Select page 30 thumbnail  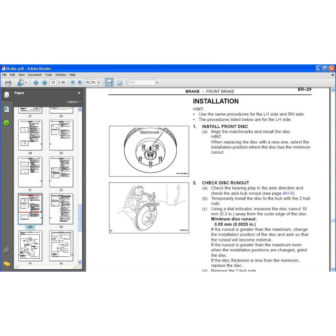coord(61,135)
